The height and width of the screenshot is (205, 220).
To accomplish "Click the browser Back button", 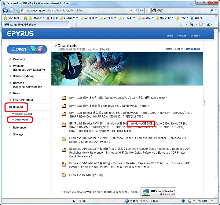I will coord(5,10).
